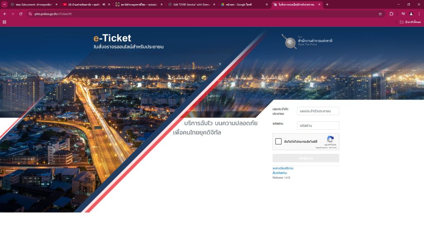Mute the YouTube tab via its speaker icon

(104, 5)
